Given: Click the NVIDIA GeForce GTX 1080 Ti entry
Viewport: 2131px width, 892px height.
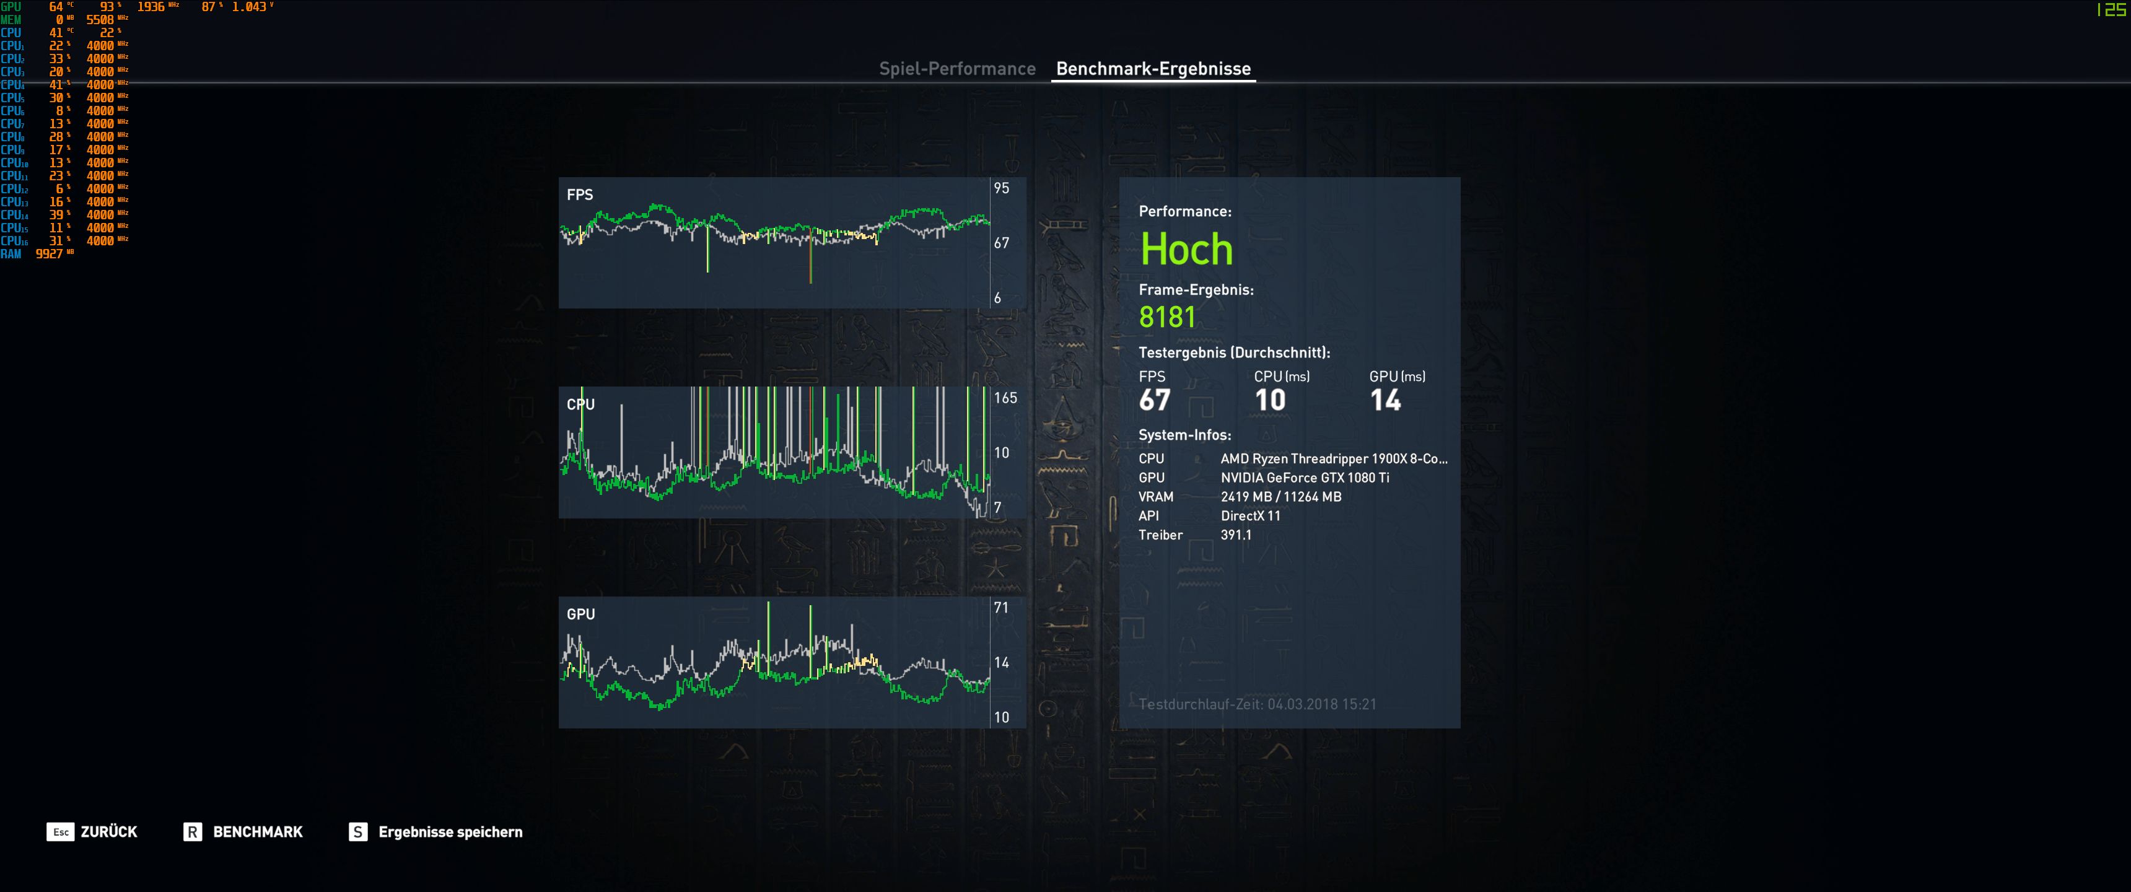Looking at the screenshot, I should point(1305,478).
